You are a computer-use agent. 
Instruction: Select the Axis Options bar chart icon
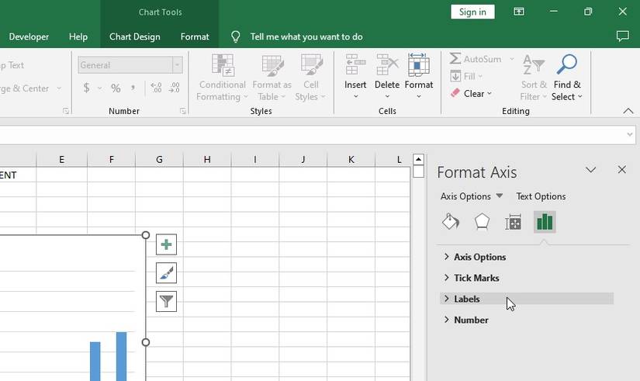545,222
